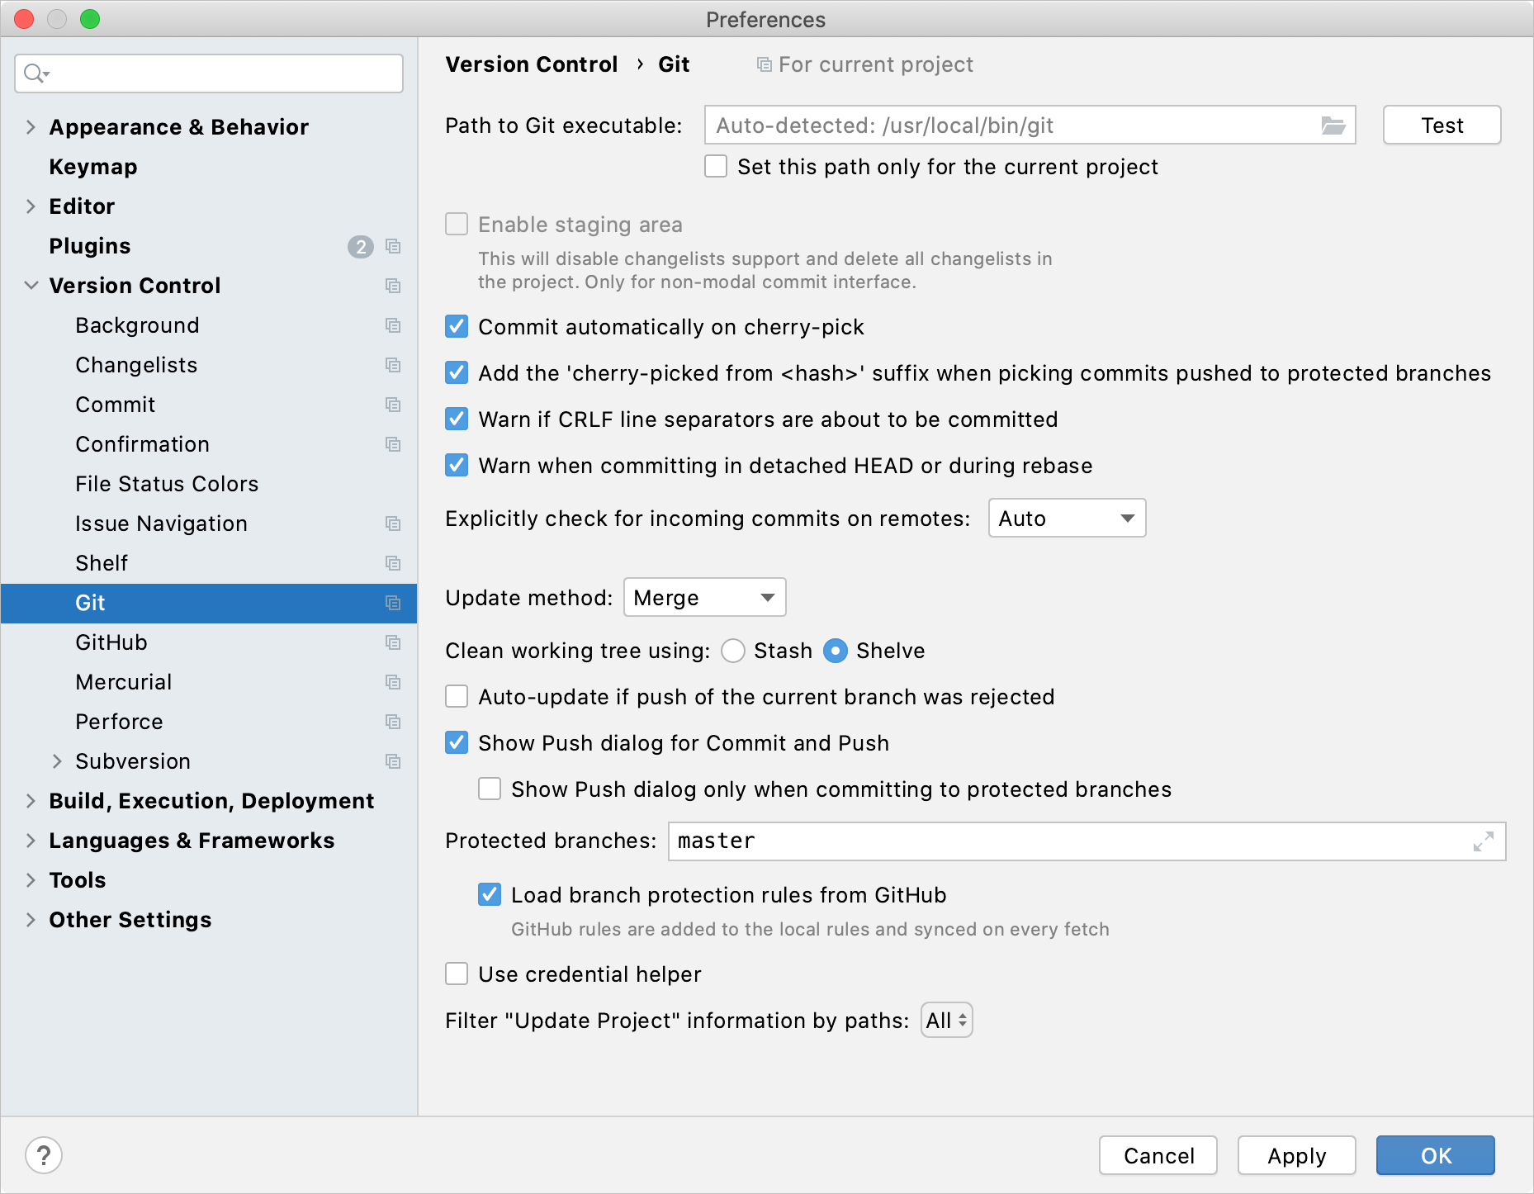The height and width of the screenshot is (1194, 1534).
Task: Click project-level icon beside Subversion
Action: [x=393, y=761]
